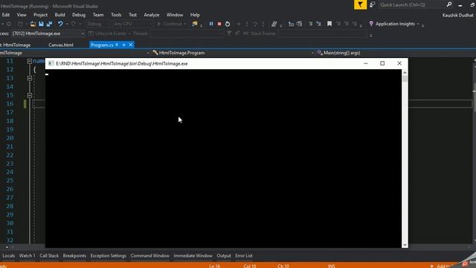This screenshot has width=476, height=268.
Task: Open the Tools menu
Action: pyautogui.click(x=116, y=15)
